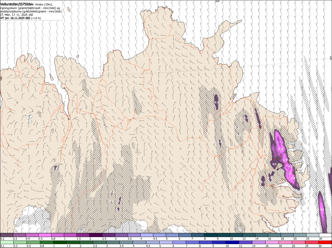
Task: Pick the violet 12–14 swatch in lower legend
Action: point(245,243)
